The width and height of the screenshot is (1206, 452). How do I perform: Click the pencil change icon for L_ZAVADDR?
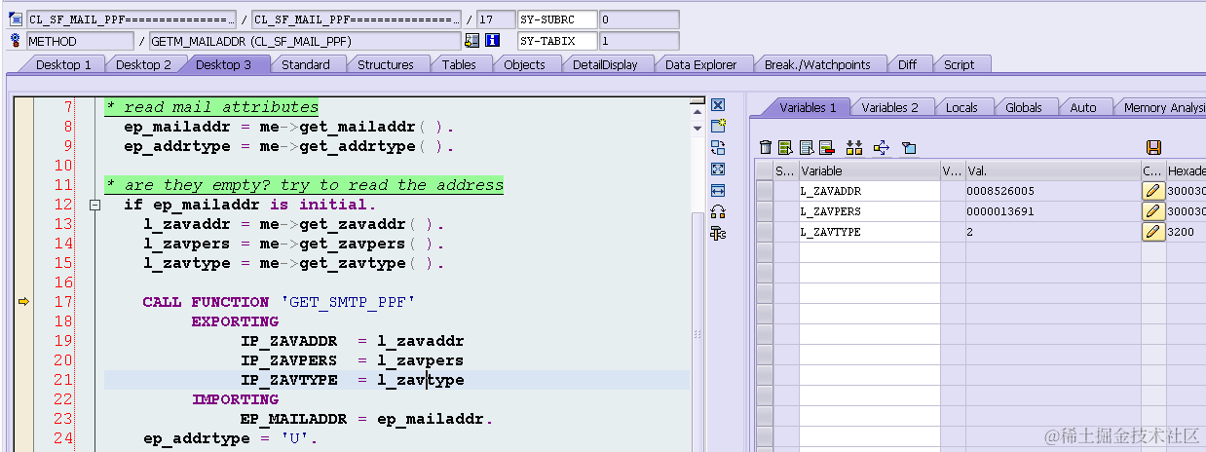click(1153, 191)
